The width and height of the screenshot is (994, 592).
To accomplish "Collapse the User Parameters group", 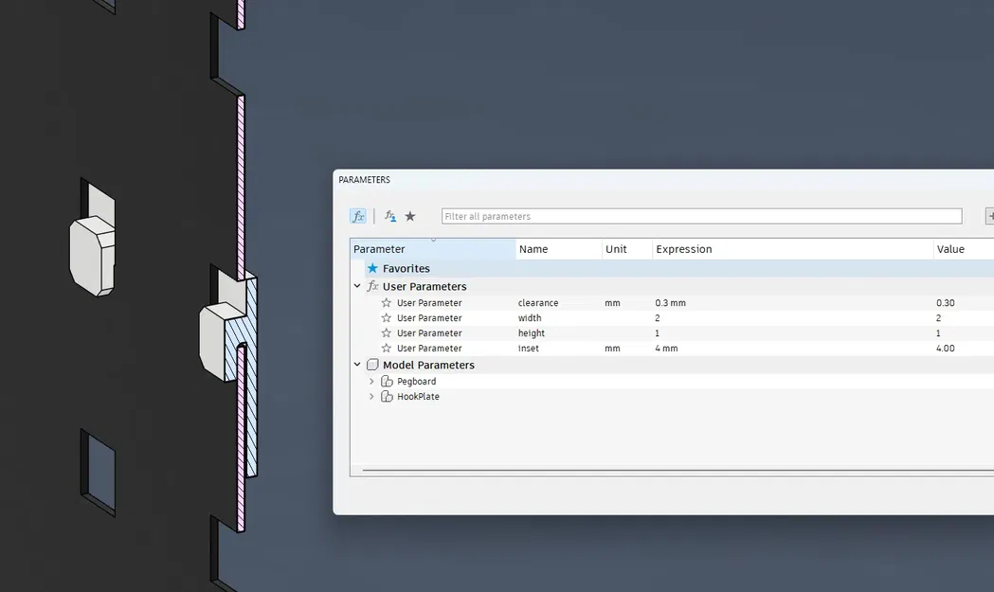I will pyautogui.click(x=357, y=286).
